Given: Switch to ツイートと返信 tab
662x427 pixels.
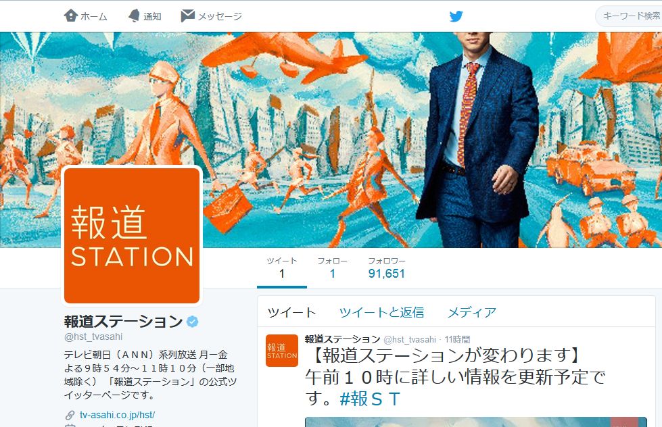Looking at the screenshot, I should point(381,312).
